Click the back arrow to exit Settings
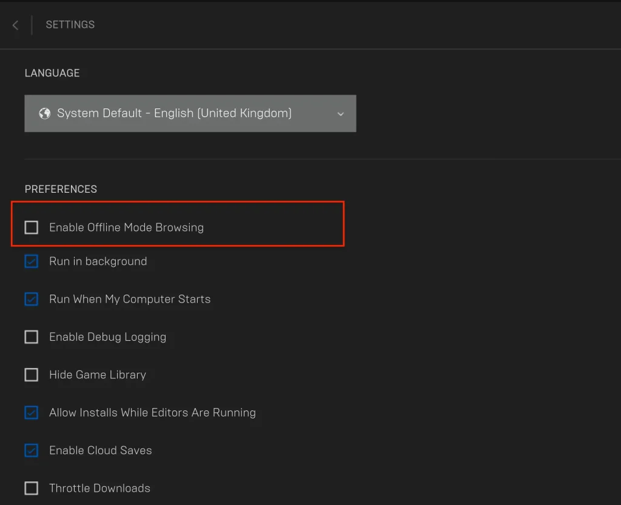Screen dimensions: 621x505 point(15,25)
